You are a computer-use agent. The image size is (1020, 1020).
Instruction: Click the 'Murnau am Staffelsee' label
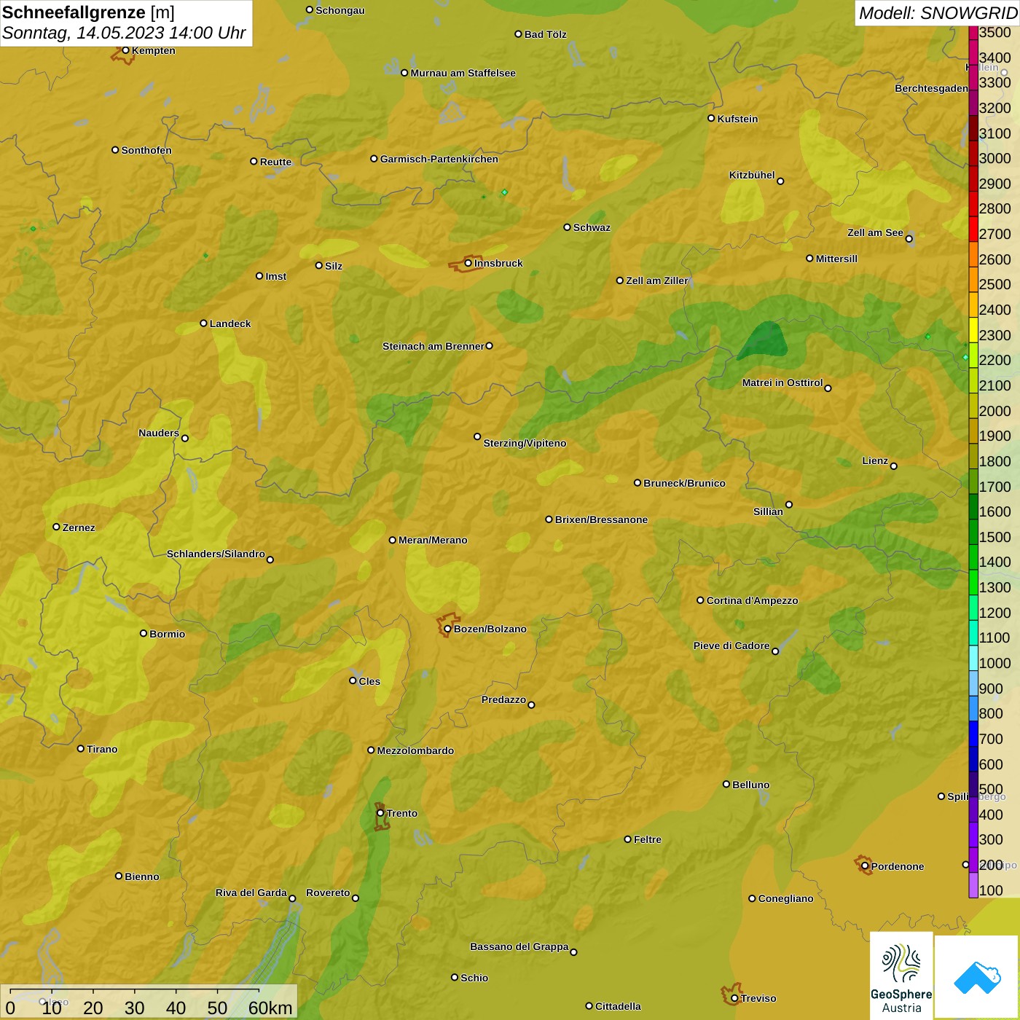[x=463, y=73]
